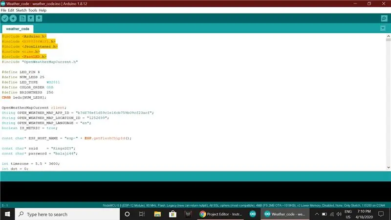Open the Edit menu

tap(11, 10)
